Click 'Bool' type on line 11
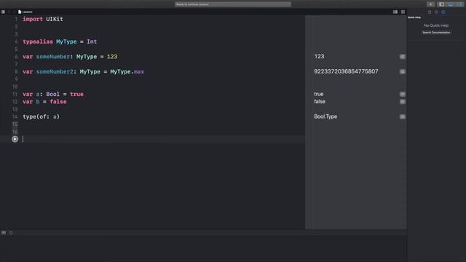 pos(53,94)
